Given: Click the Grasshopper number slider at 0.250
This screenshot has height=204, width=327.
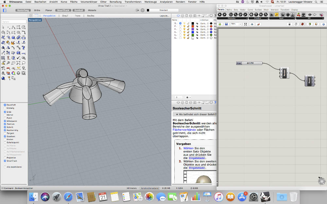Looking at the screenshot, I should pos(249,63).
